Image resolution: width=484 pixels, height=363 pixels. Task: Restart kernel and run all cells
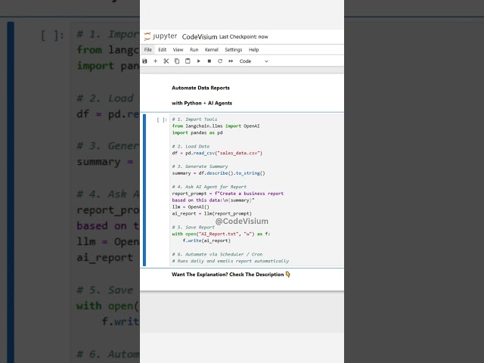[231, 61]
